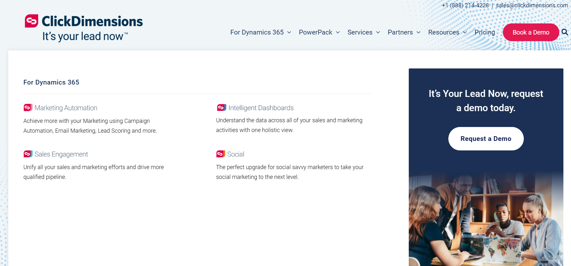Open the Sales Engagement link
The image size is (571, 266).
(x=61, y=154)
